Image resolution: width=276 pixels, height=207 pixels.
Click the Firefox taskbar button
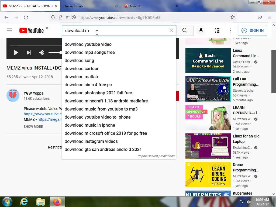point(57,202)
